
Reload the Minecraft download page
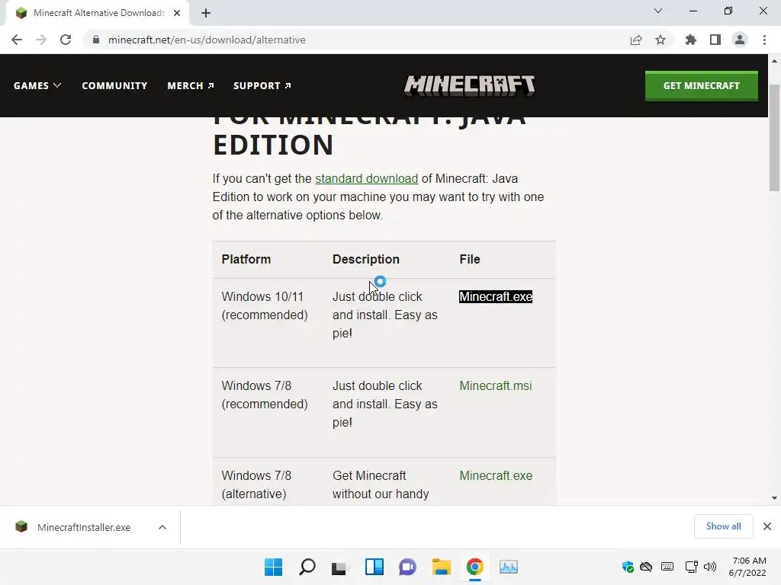[x=66, y=40]
